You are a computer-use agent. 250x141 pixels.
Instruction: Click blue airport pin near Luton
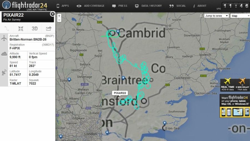click(69, 79)
